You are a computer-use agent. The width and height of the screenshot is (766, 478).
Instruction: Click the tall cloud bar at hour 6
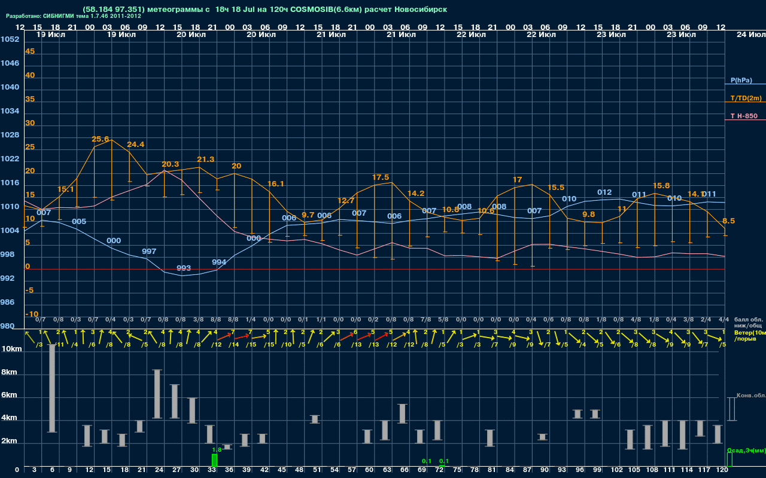coord(52,388)
